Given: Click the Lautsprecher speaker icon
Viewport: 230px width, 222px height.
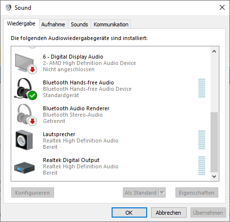Looking at the screenshot, I should 24,140.
